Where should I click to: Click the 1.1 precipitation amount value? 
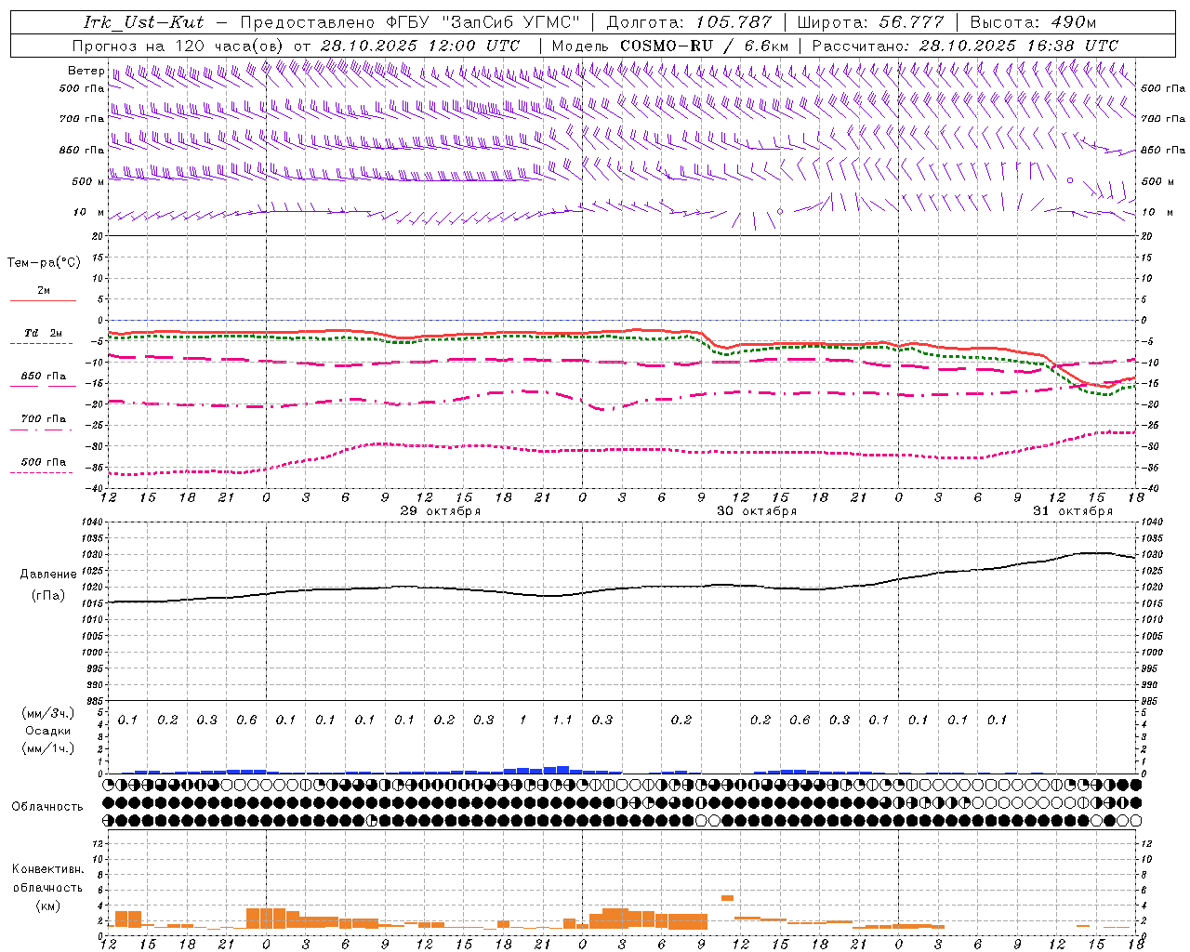point(562,720)
